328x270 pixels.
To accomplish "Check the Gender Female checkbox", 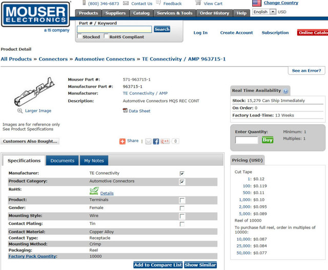I will pos(182,208).
